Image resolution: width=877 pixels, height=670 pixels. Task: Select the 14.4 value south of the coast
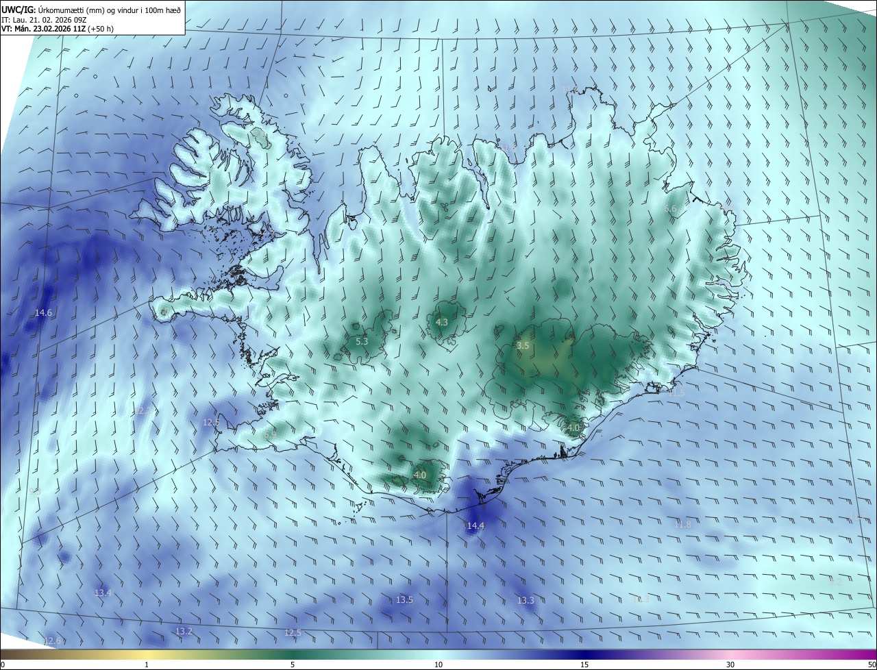tap(475, 525)
